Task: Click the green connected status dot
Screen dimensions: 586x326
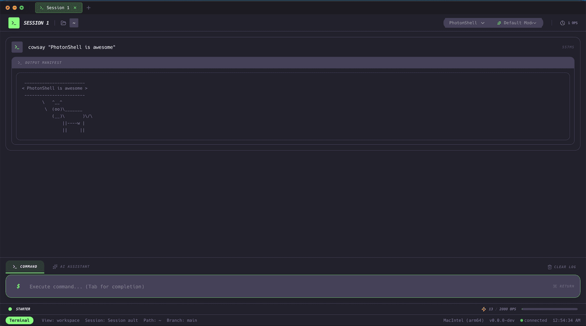Action: 522,321
